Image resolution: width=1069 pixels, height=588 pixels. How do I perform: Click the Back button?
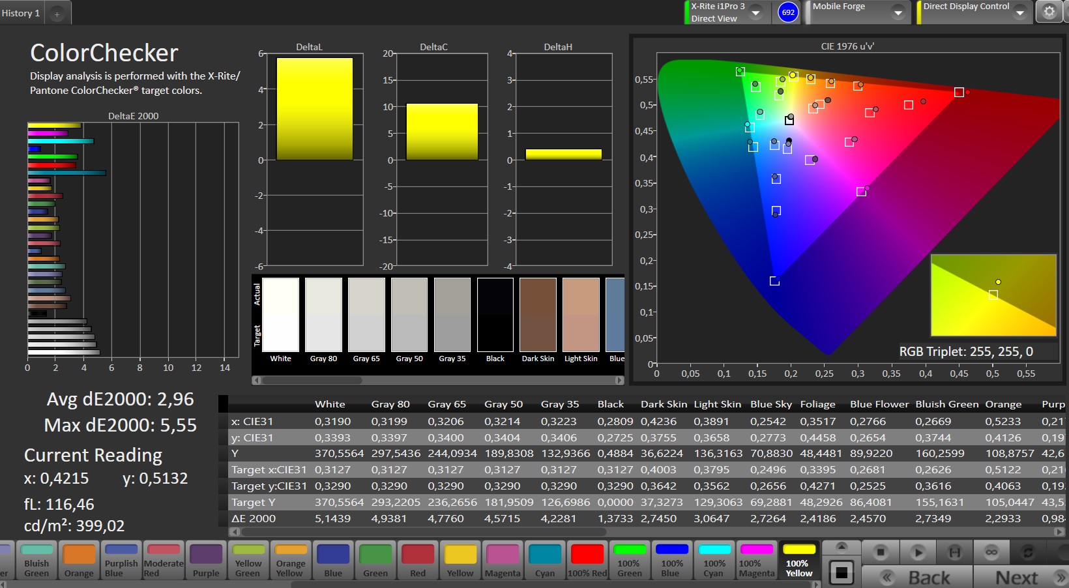[917, 578]
